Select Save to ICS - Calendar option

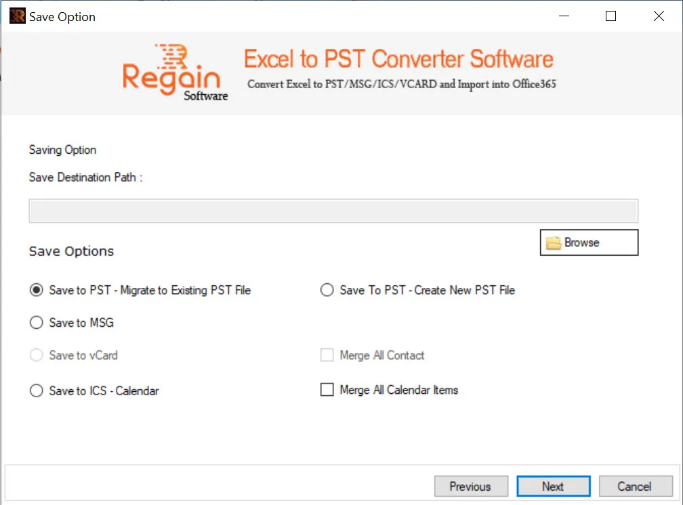tap(37, 390)
